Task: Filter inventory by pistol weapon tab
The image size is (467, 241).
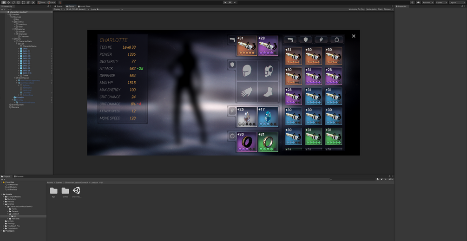Action: click(290, 39)
